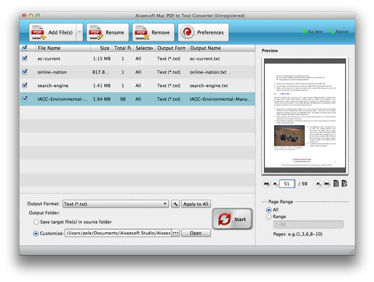Click the page range field showing 1-98
Image resolution: width=374 pixels, height=282 pixels.
tap(308, 225)
